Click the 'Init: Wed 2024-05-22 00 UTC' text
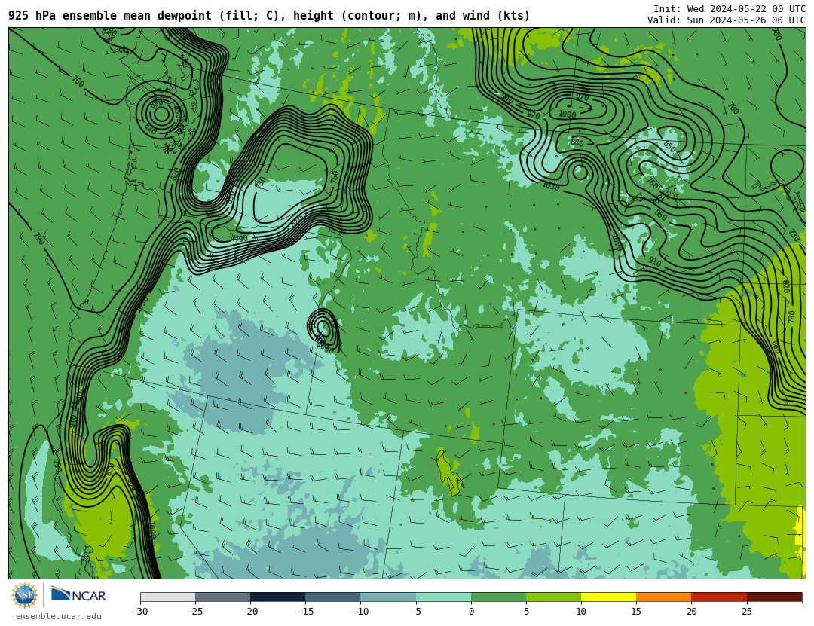814x626 pixels. (x=730, y=9)
